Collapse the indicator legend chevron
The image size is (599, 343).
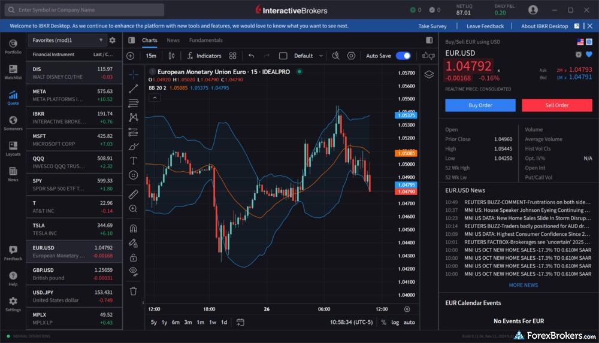pyautogui.click(x=155, y=98)
